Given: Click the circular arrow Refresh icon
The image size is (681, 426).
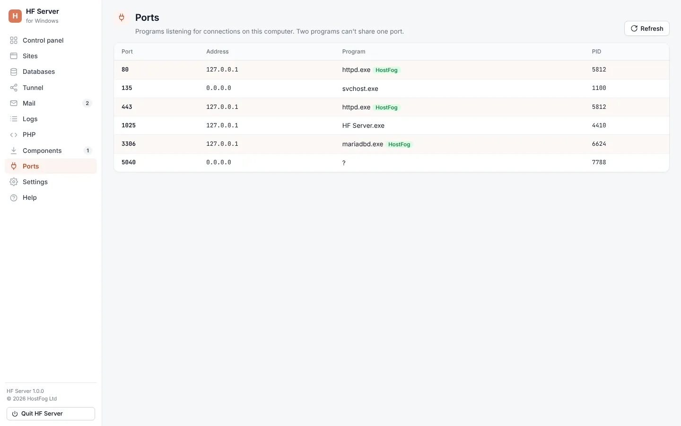Looking at the screenshot, I should pyautogui.click(x=634, y=28).
